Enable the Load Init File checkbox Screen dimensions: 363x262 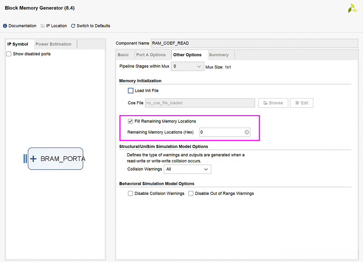[131, 91]
